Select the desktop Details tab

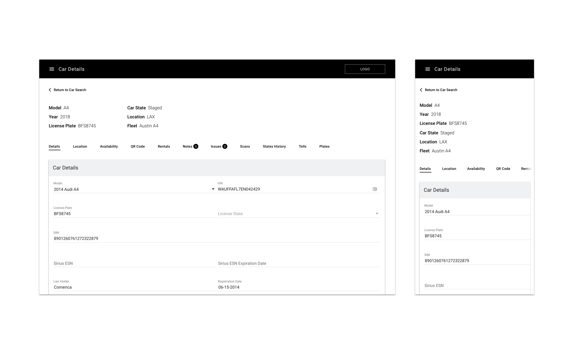pyautogui.click(x=54, y=146)
